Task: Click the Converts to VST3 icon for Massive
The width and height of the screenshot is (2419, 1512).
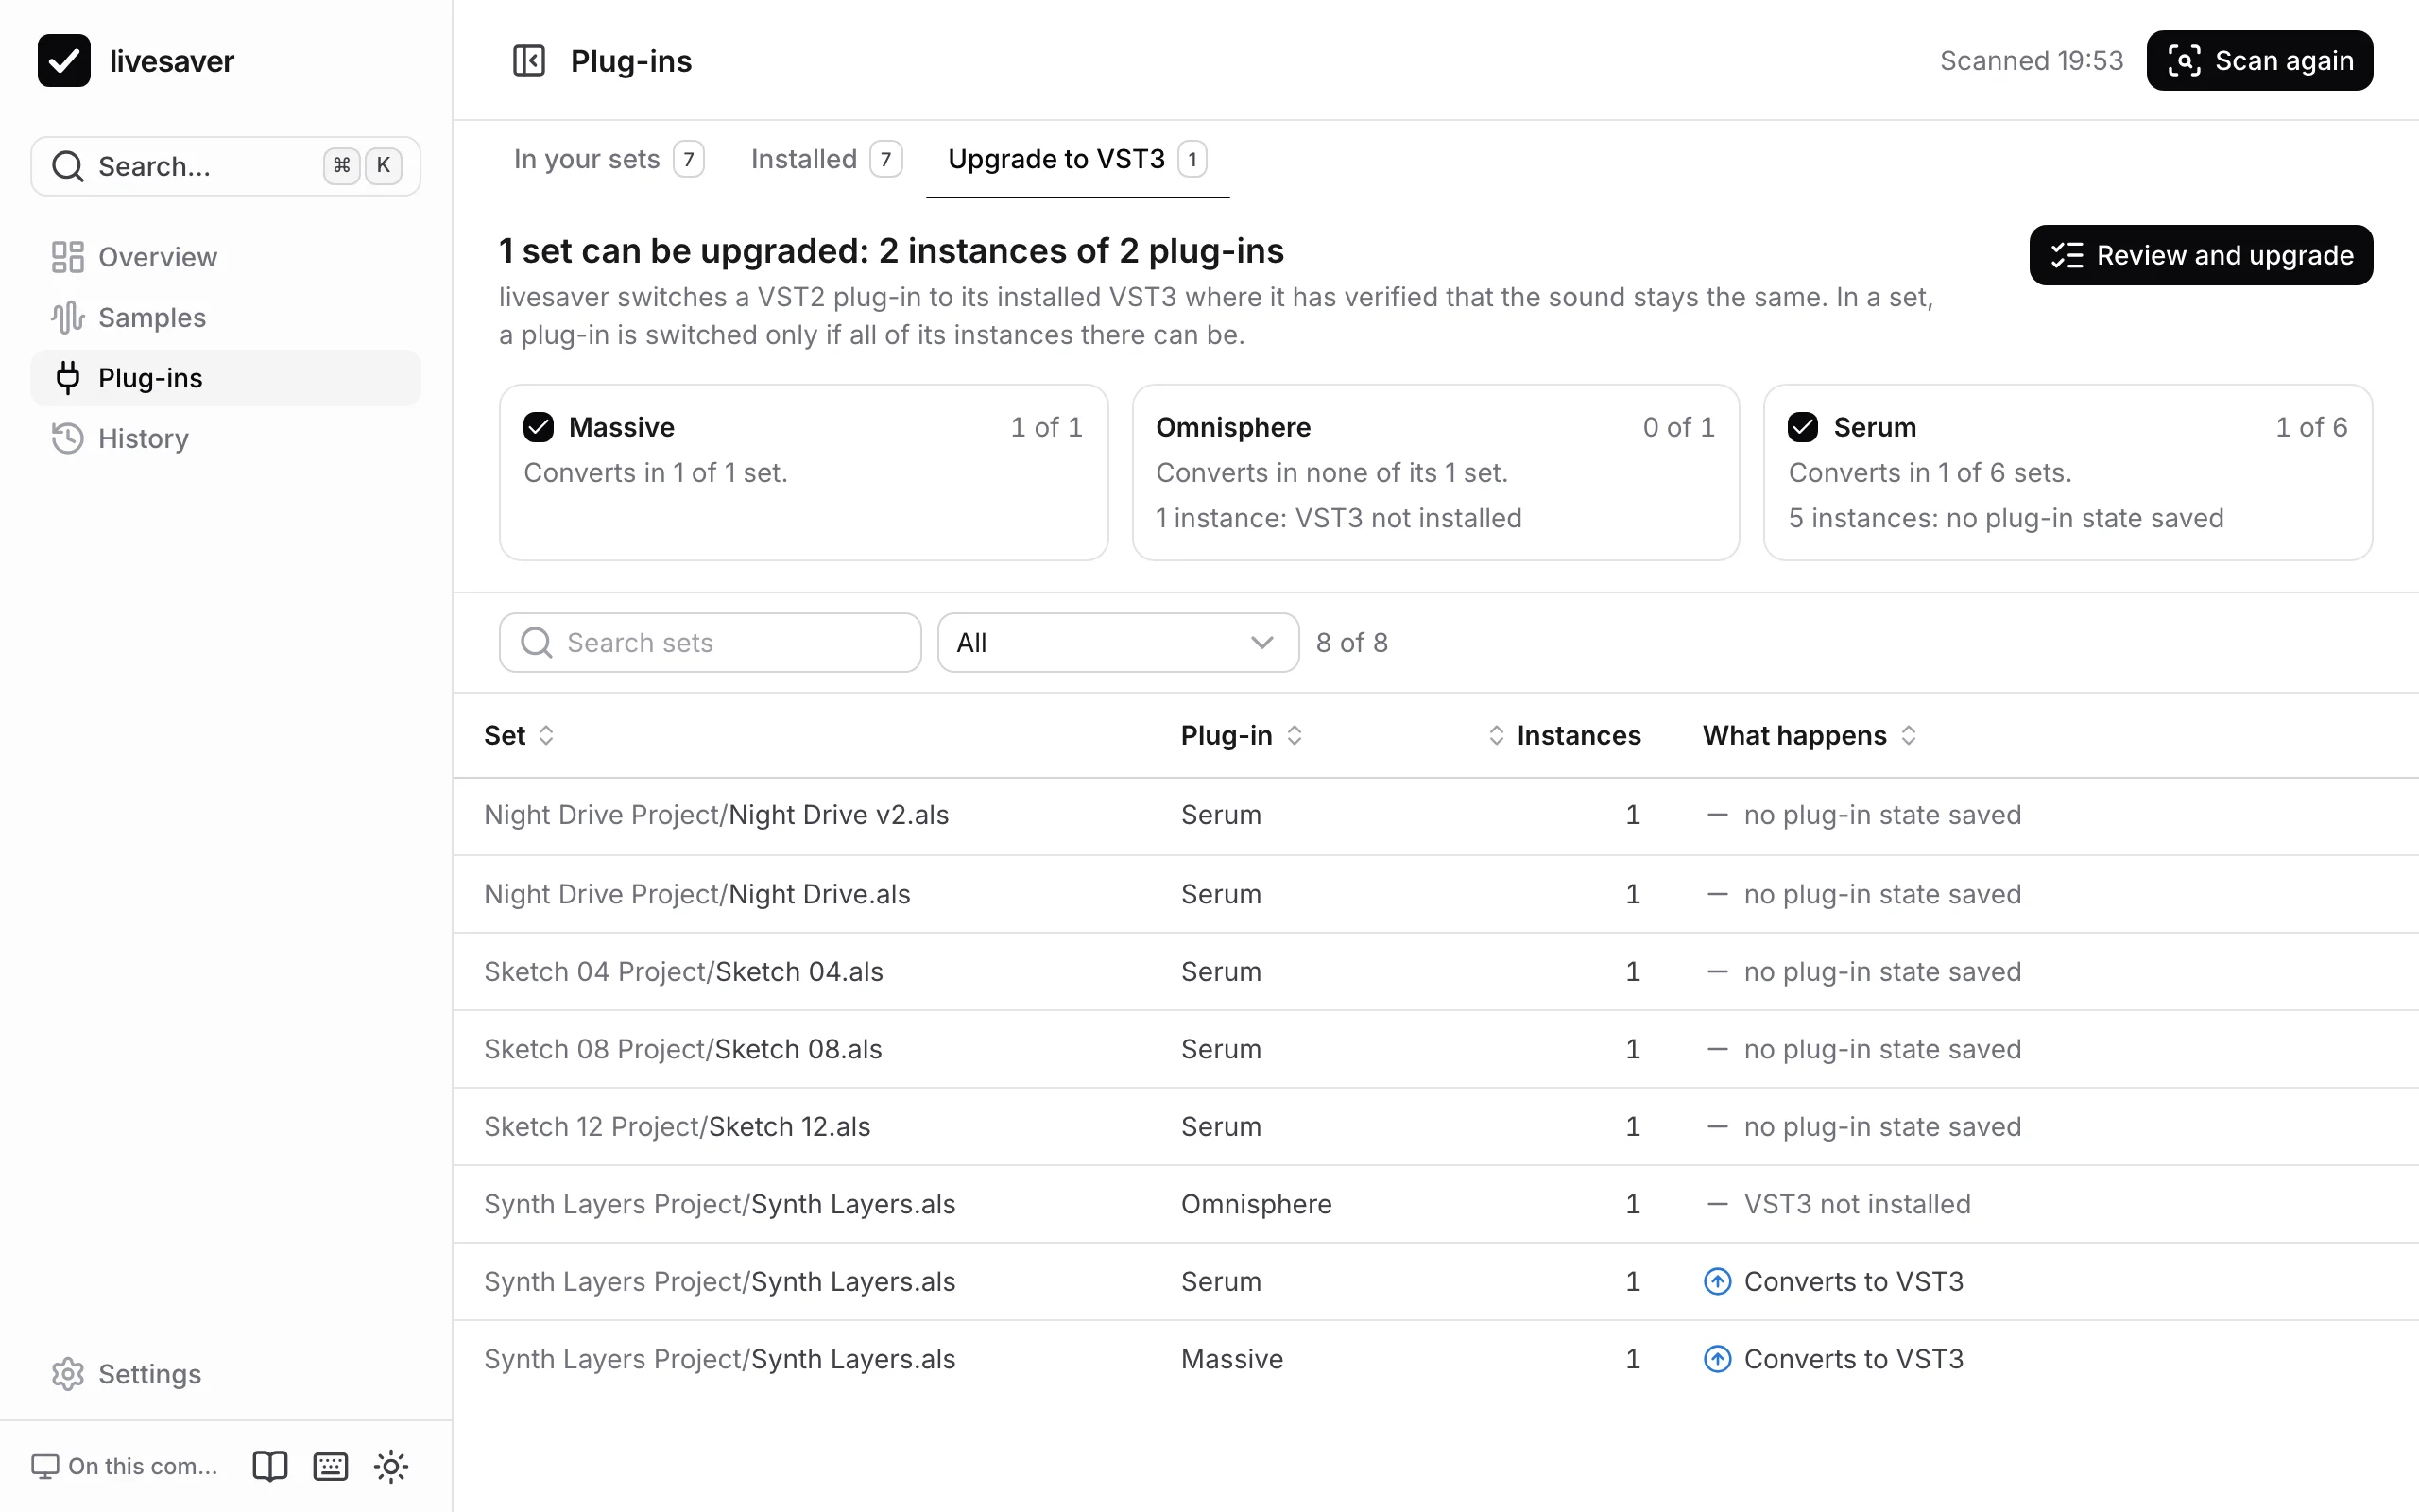Action: coord(1717,1359)
